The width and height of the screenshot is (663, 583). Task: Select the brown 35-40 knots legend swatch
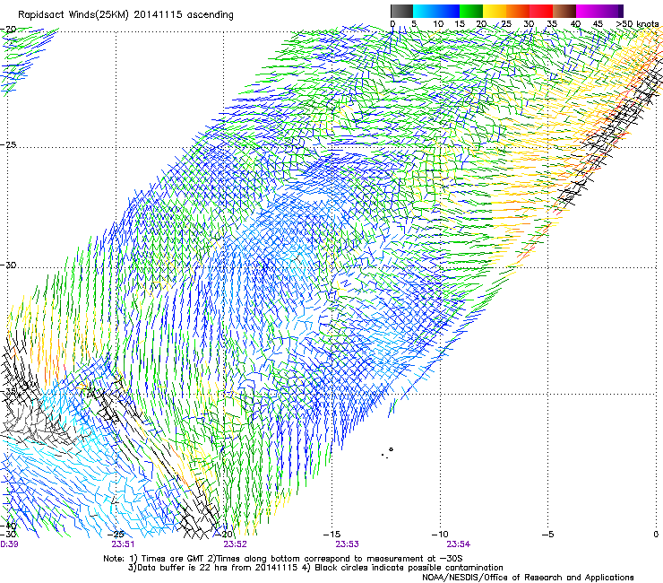[x=564, y=11]
